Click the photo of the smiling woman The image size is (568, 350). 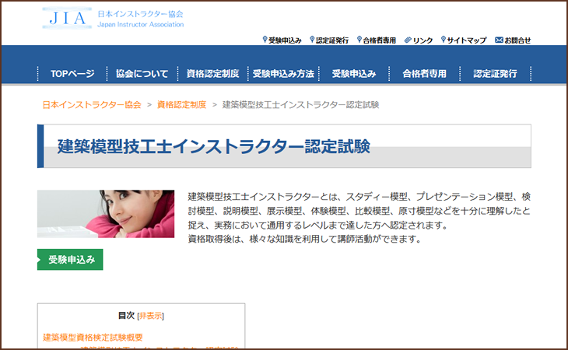tap(106, 213)
